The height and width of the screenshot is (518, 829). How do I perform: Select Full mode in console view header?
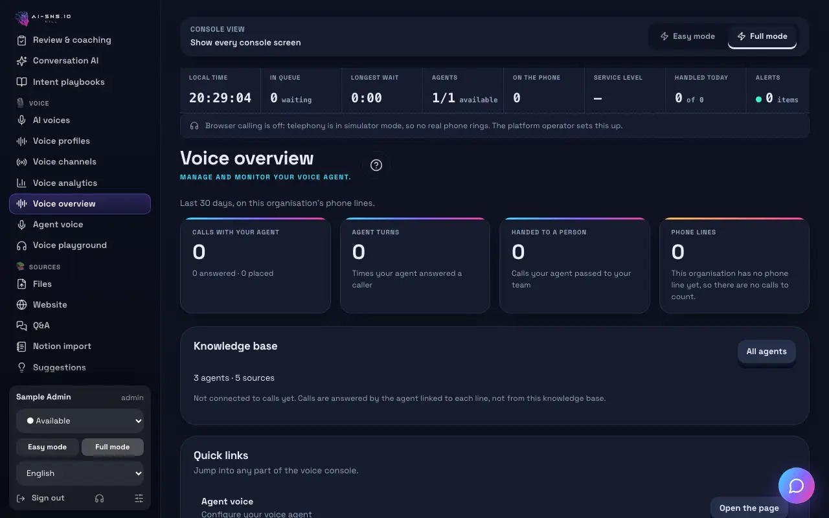click(x=762, y=36)
